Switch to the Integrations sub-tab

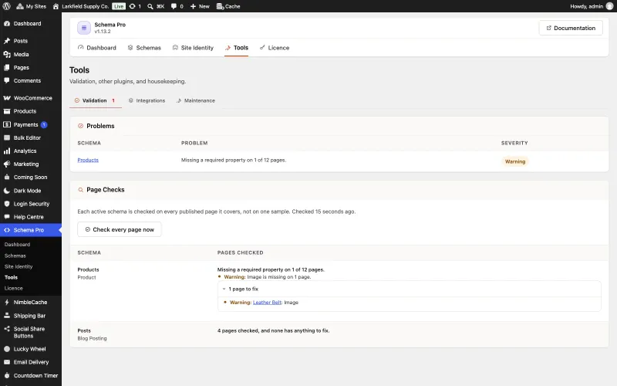pyautogui.click(x=147, y=101)
